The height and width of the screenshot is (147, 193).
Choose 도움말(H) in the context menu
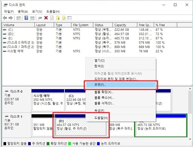tap(121, 118)
